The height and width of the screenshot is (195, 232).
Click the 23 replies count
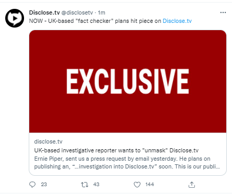click(44, 185)
